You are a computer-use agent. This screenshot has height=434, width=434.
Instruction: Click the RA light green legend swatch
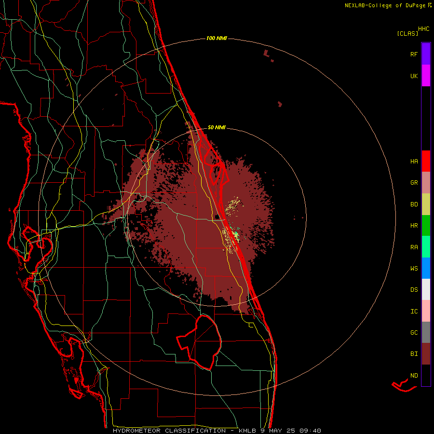coord(426,247)
